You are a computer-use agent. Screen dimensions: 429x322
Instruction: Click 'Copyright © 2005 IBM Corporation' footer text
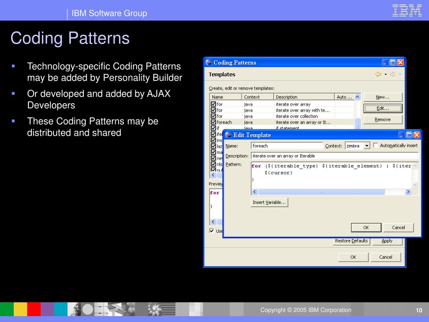click(305, 310)
